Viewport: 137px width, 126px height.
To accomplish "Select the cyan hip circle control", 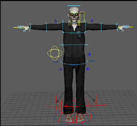I will point(74,61).
